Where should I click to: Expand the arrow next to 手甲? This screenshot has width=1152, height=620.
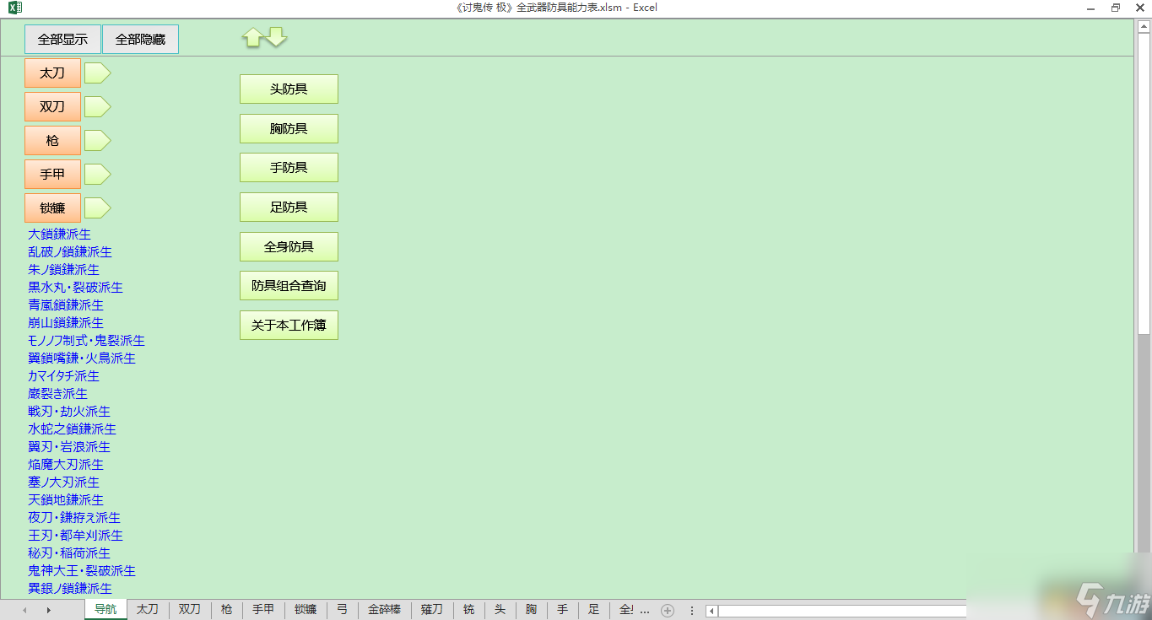(98, 175)
